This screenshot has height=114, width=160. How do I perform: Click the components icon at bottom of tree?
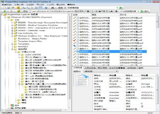(x=12, y=105)
